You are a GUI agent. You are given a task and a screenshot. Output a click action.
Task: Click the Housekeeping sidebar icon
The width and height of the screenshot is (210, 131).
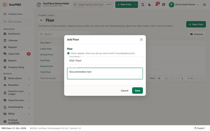(x=5, y=107)
